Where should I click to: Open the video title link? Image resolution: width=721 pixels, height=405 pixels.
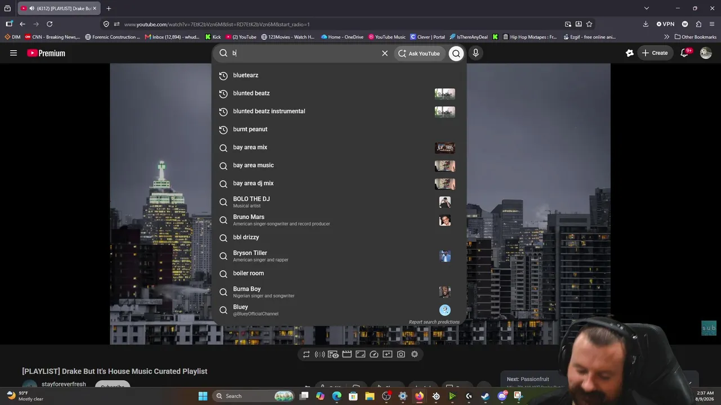click(x=115, y=371)
